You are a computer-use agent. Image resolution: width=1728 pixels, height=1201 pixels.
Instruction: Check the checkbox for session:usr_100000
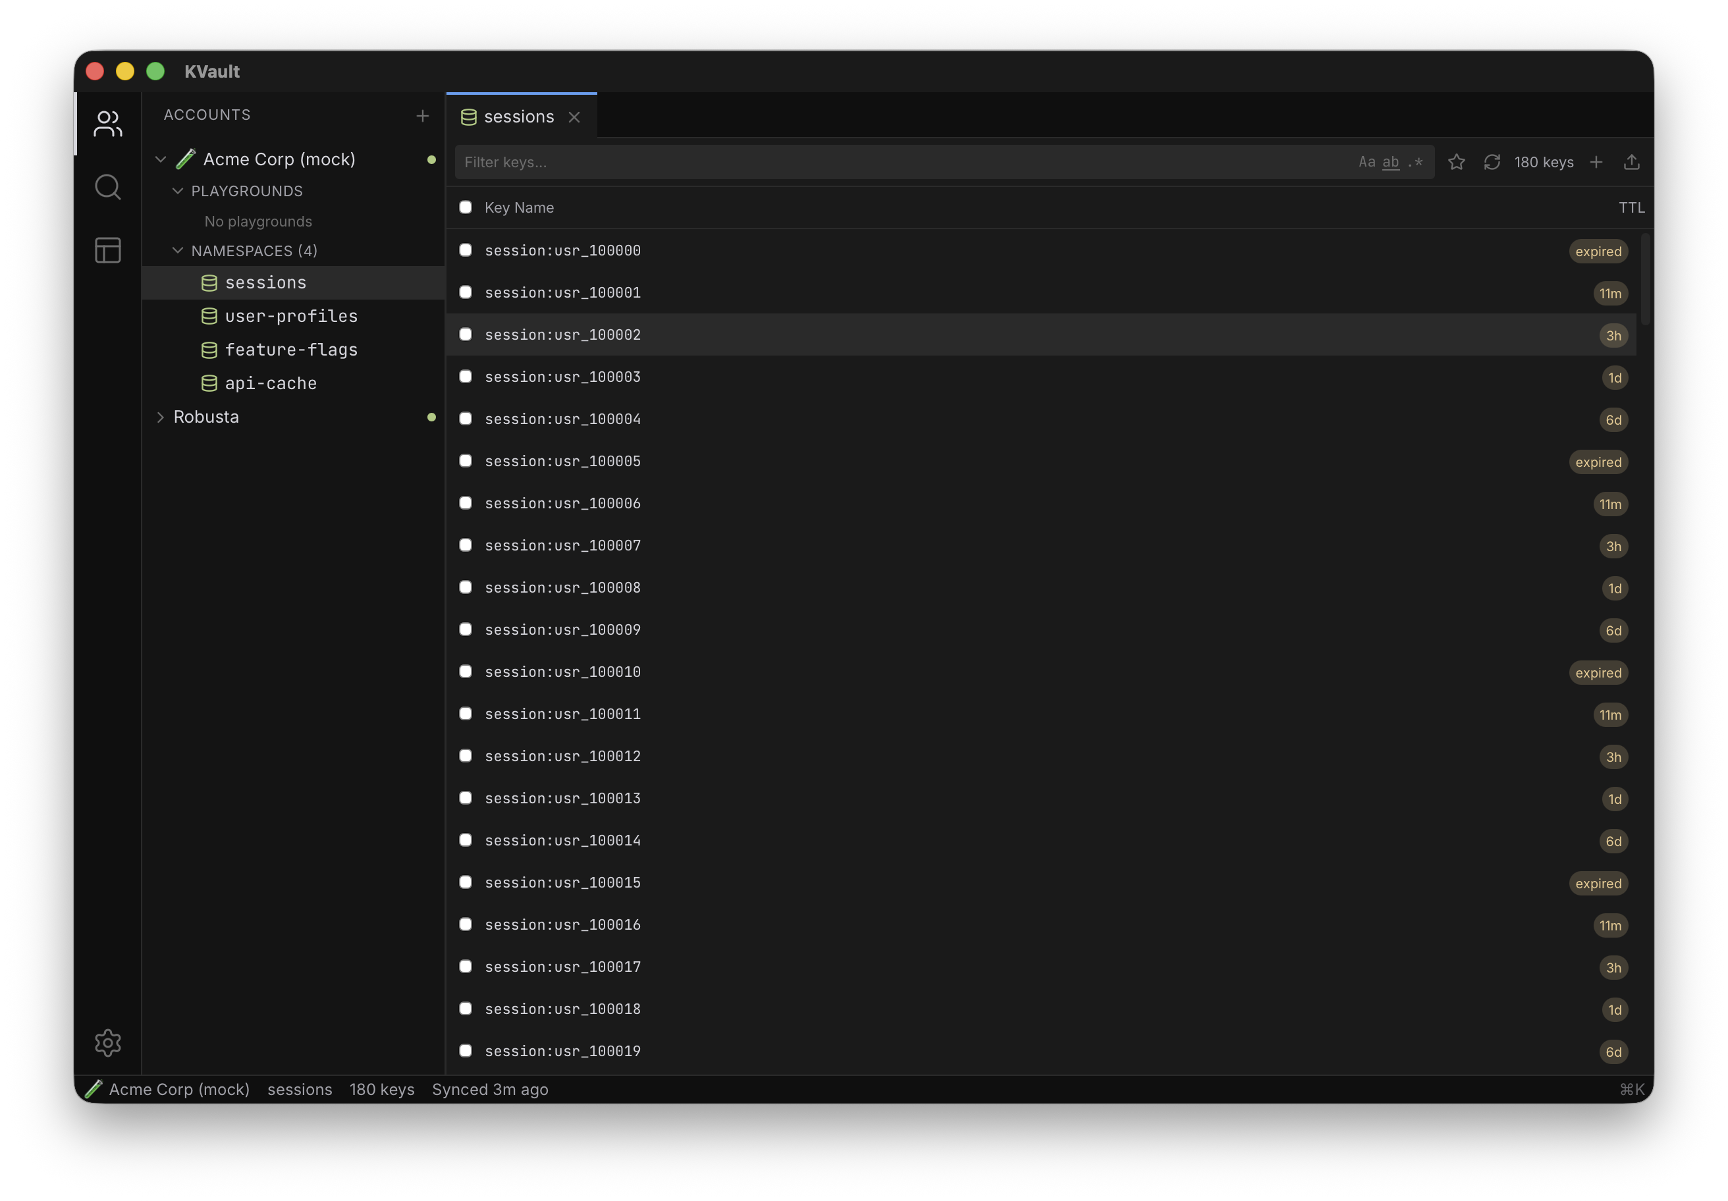click(465, 250)
